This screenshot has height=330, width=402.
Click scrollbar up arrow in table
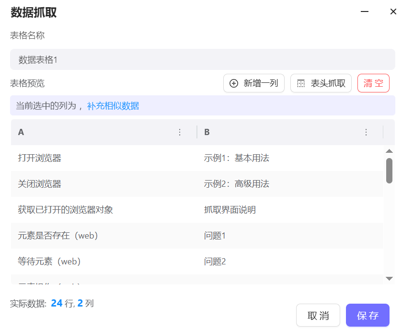[389, 151]
